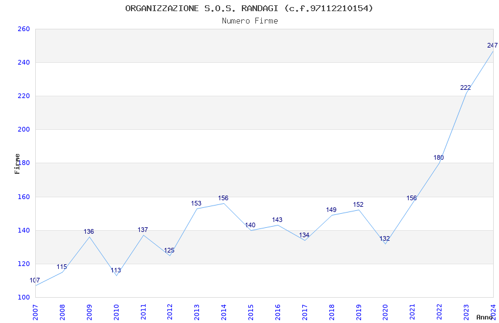This screenshot has height=323, width=499.
Task: Click the y-axis value 160
Action: tap(23, 197)
